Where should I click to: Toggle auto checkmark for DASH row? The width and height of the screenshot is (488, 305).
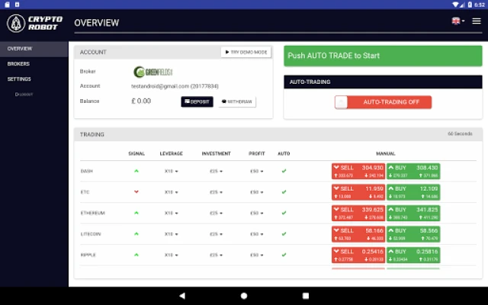tap(284, 171)
